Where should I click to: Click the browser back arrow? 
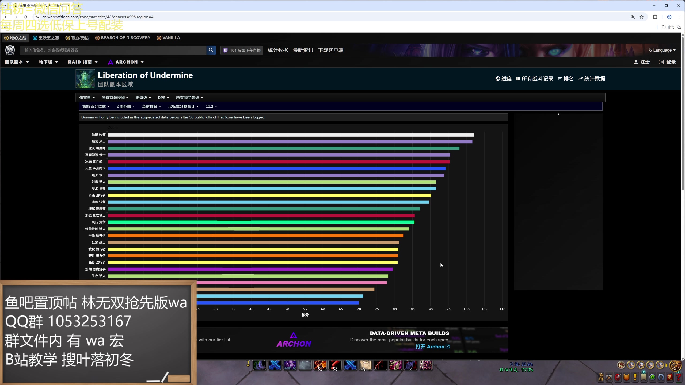pyautogui.click(x=6, y=17)
